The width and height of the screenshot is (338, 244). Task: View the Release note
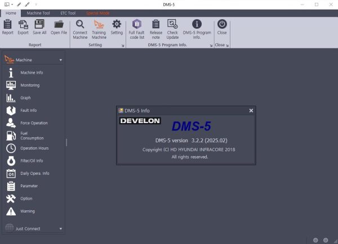coord(156,29)
